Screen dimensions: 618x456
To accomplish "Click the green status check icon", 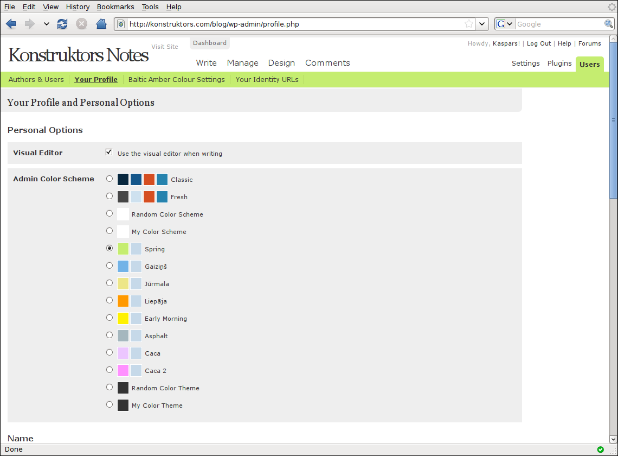I will [x=600, y=449].
